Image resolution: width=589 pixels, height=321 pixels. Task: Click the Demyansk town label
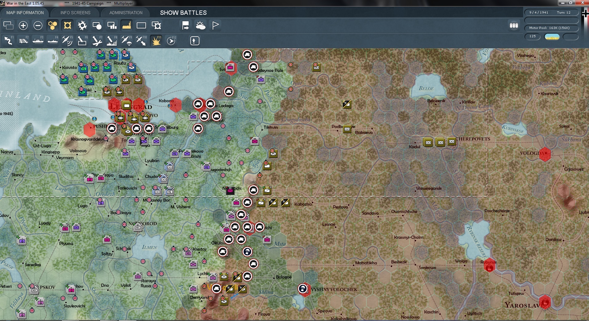pyautogui.click(x=199, y=298)
